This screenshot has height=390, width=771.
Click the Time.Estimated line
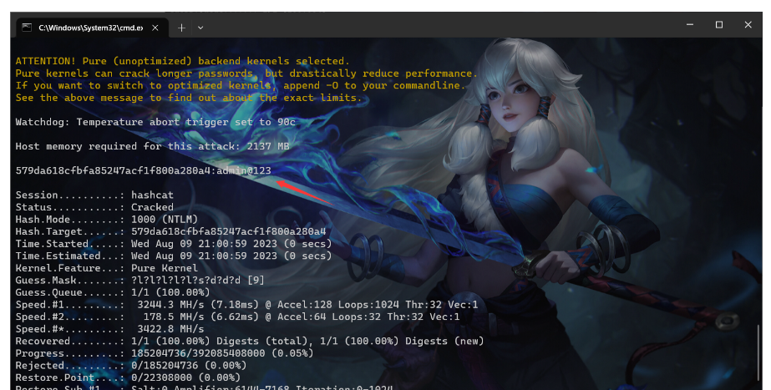point(174,256)
